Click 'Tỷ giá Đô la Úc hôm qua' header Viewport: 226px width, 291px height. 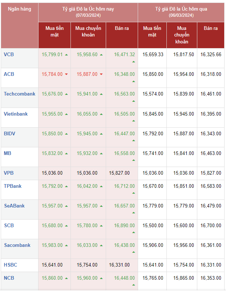[181, 9]
